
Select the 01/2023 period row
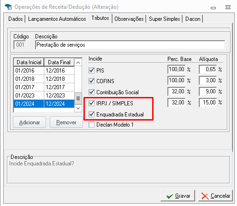(x=44, y=96)
